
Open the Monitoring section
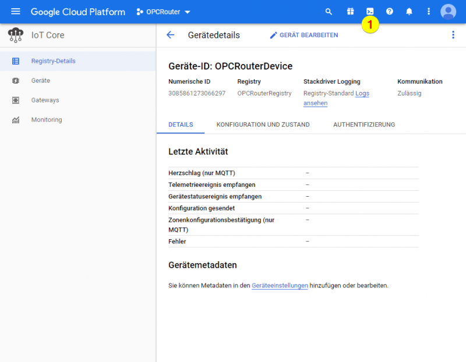tap(47, 120)
